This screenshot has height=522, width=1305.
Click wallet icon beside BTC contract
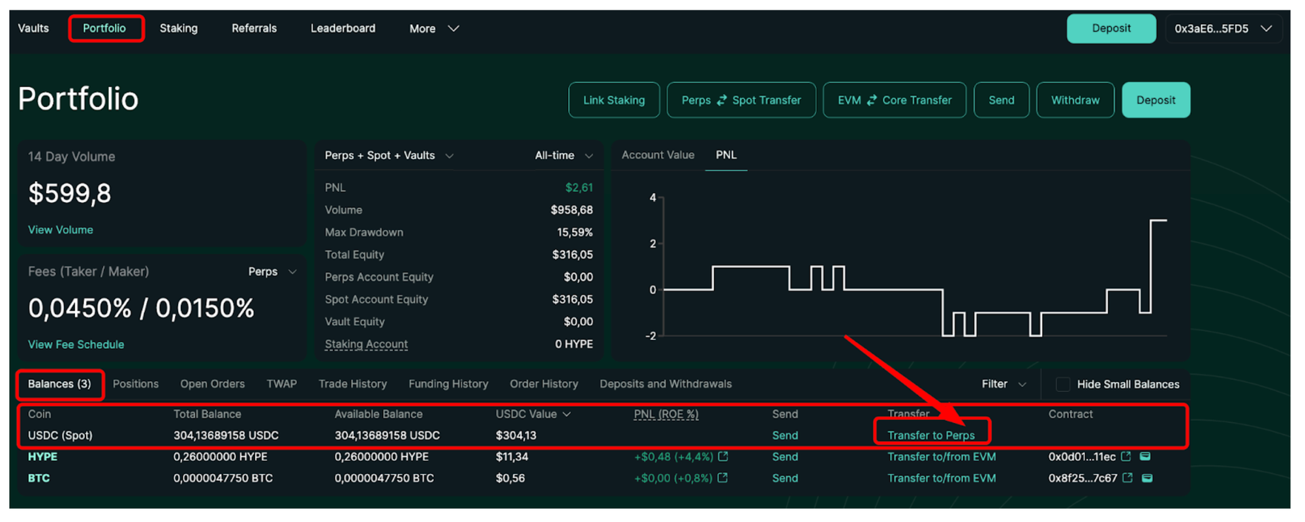coord(1147,478)
